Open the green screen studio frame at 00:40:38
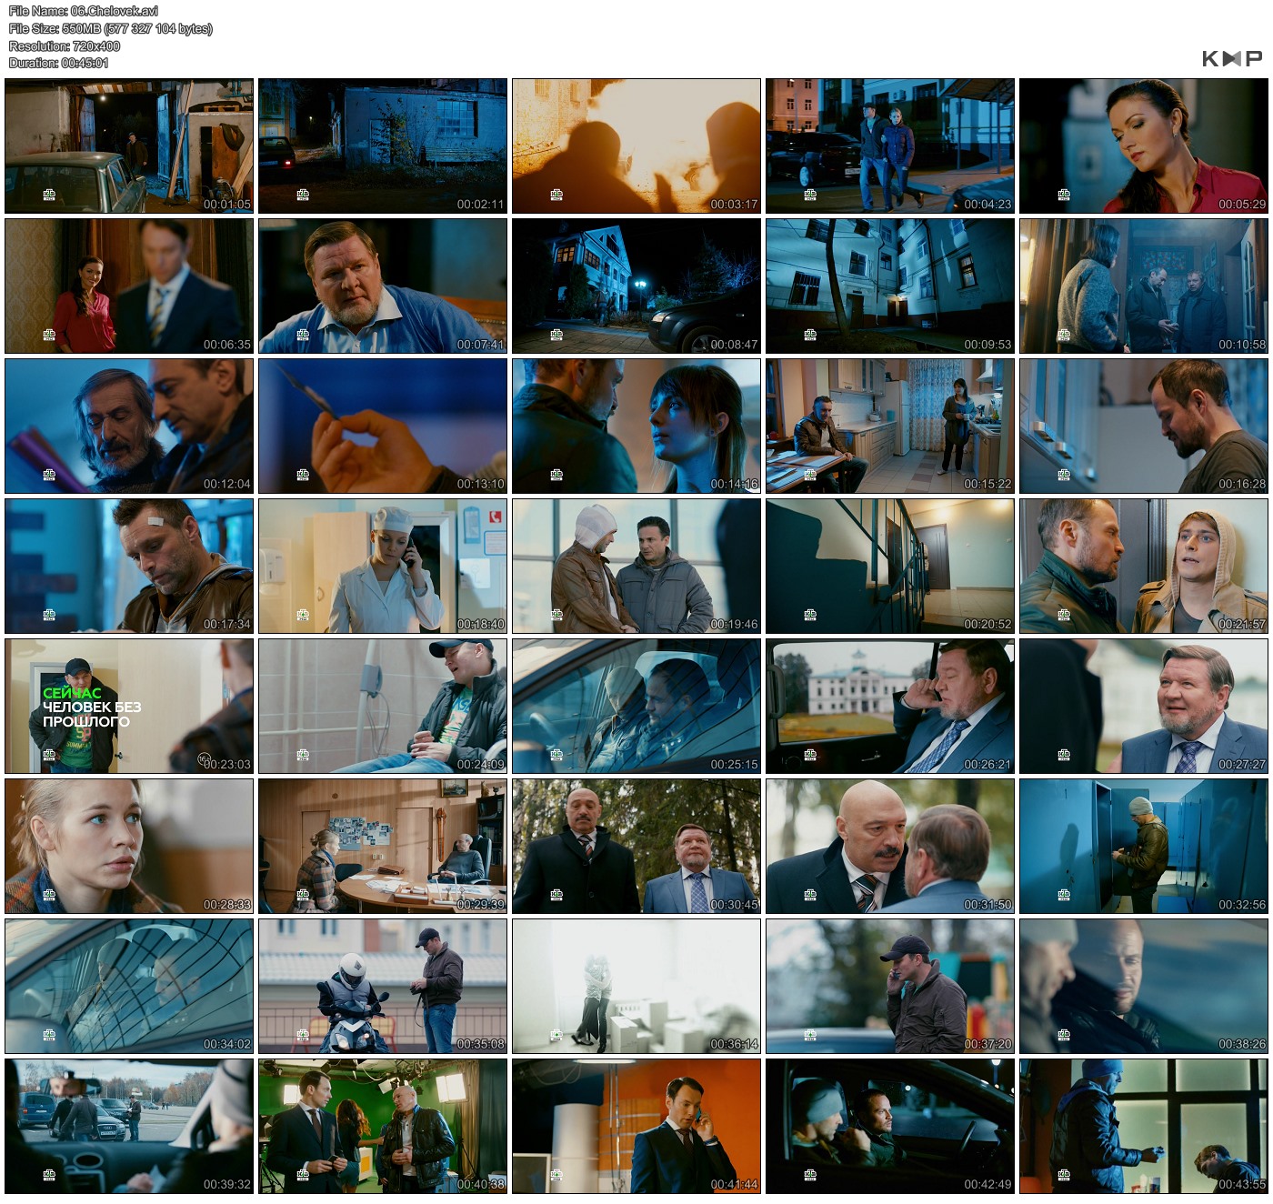Screen dimensions: 1273x1204 click(x=382, y=1126)
